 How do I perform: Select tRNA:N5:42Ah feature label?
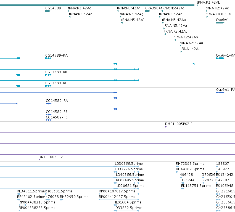[129, 8]
